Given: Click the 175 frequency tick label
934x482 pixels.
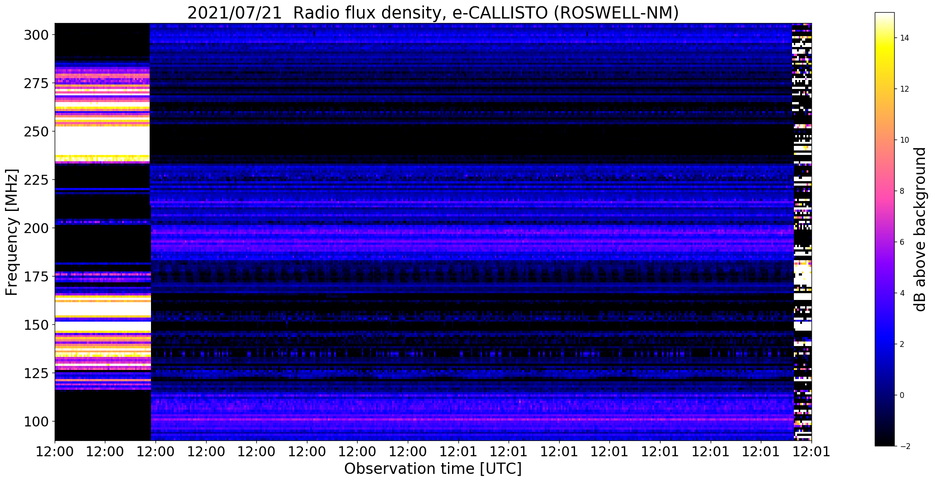Looking at the screenshot, I should point(37,276).
